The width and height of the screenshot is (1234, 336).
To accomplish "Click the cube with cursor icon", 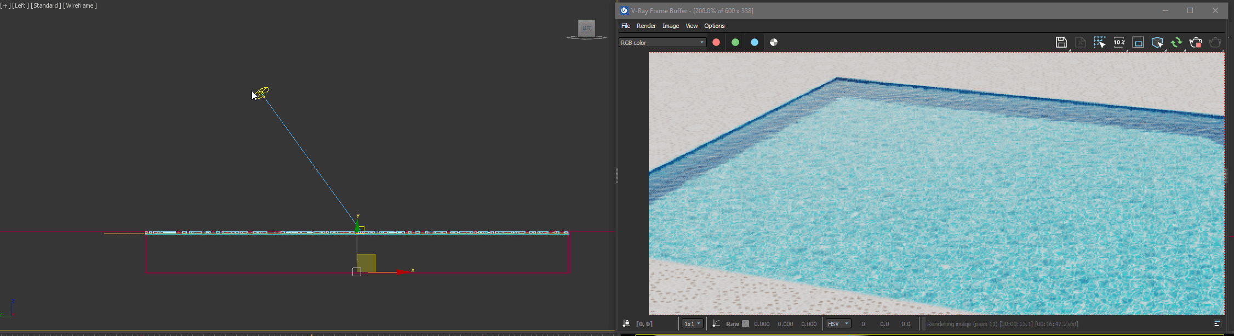I will pos(1157,42).
